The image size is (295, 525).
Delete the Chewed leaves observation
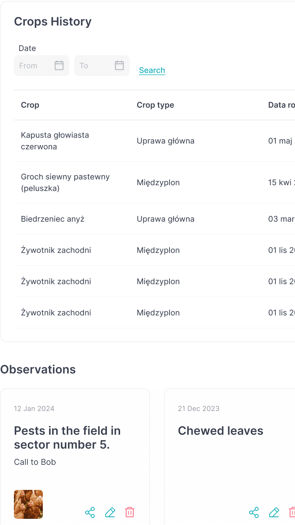pyautogui.click(x=292, y=512)
